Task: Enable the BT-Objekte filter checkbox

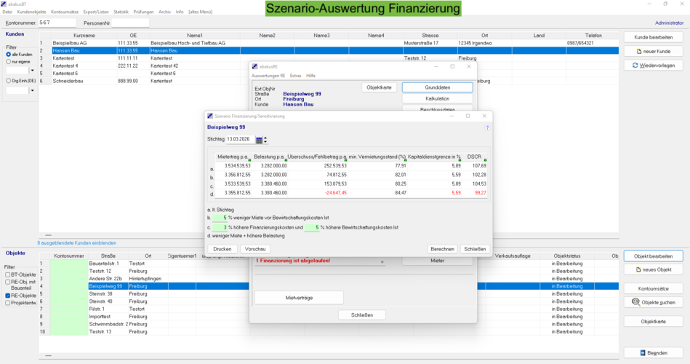Action: click(x=8, y=274)
